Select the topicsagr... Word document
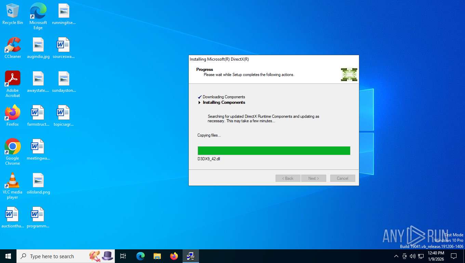Screen dimensions: 465x263 [64, 116]
